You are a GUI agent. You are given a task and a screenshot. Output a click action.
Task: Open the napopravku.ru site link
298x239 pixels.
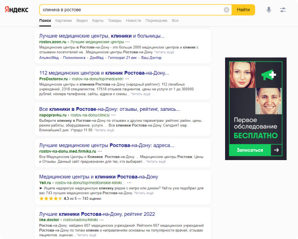[53, 115]
